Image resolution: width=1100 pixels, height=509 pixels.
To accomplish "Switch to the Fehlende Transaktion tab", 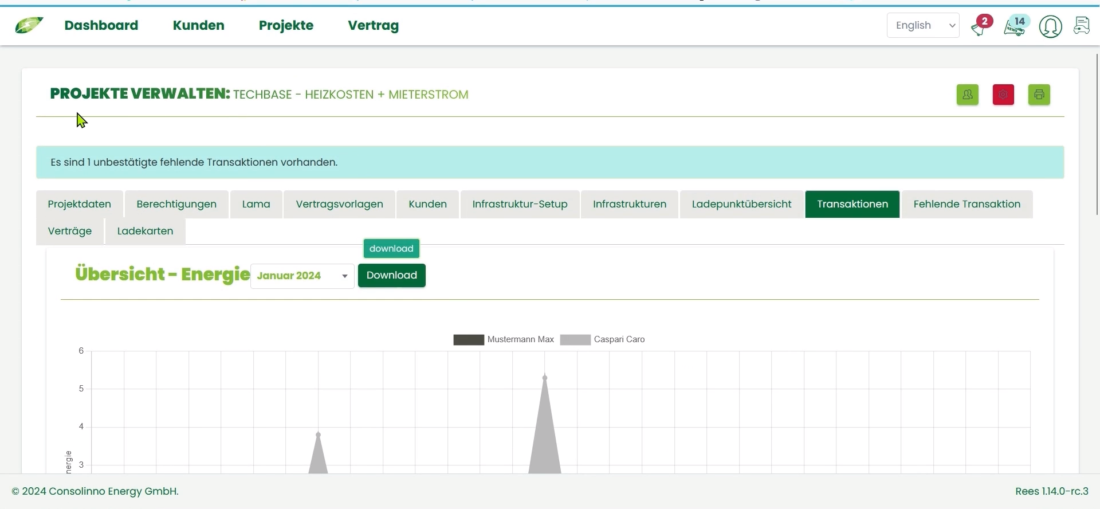I will coord(967,204).
